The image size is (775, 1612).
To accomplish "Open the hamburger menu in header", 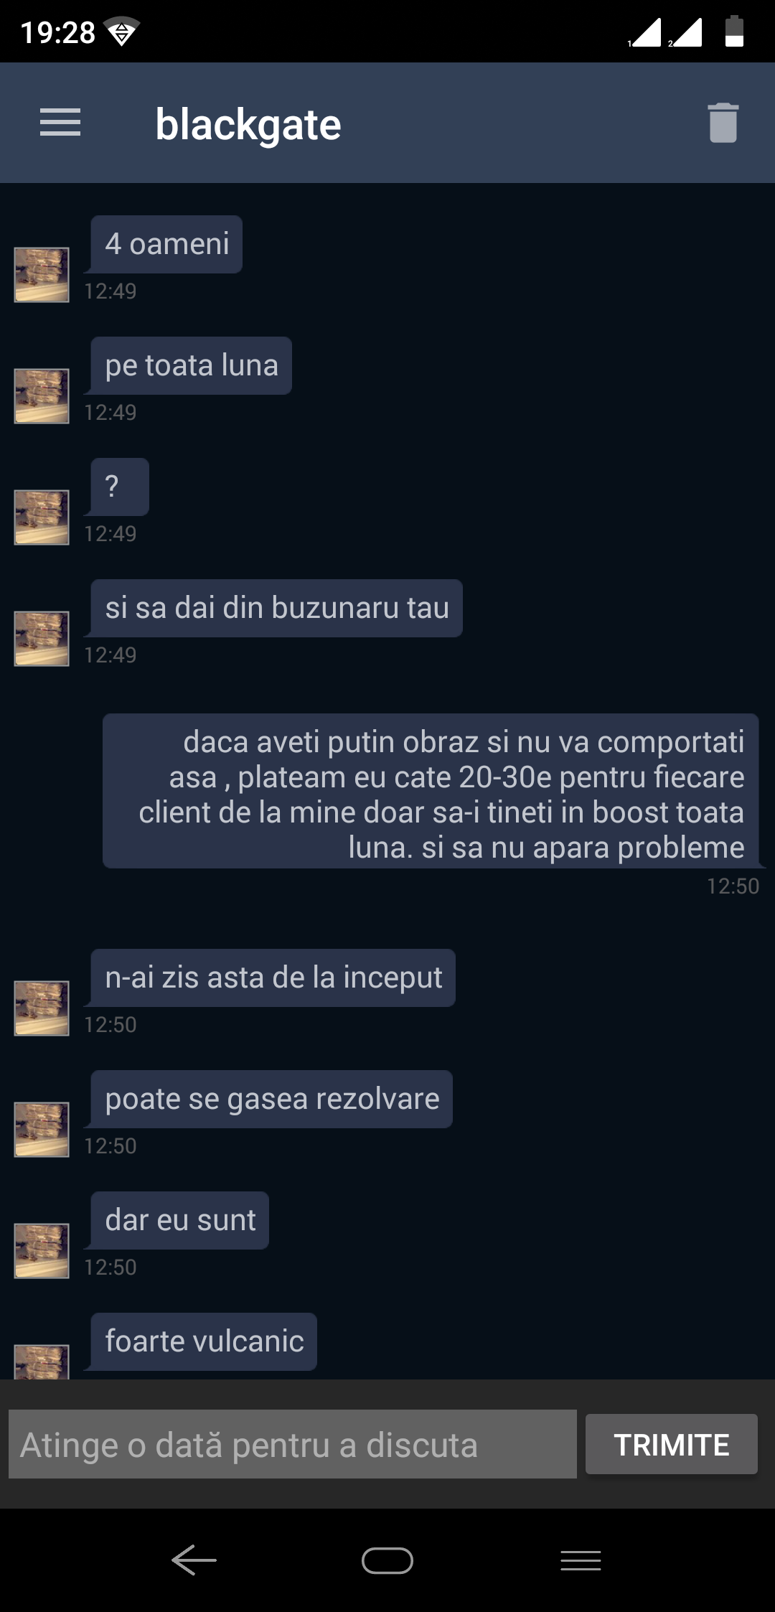I will click(60, 123).
